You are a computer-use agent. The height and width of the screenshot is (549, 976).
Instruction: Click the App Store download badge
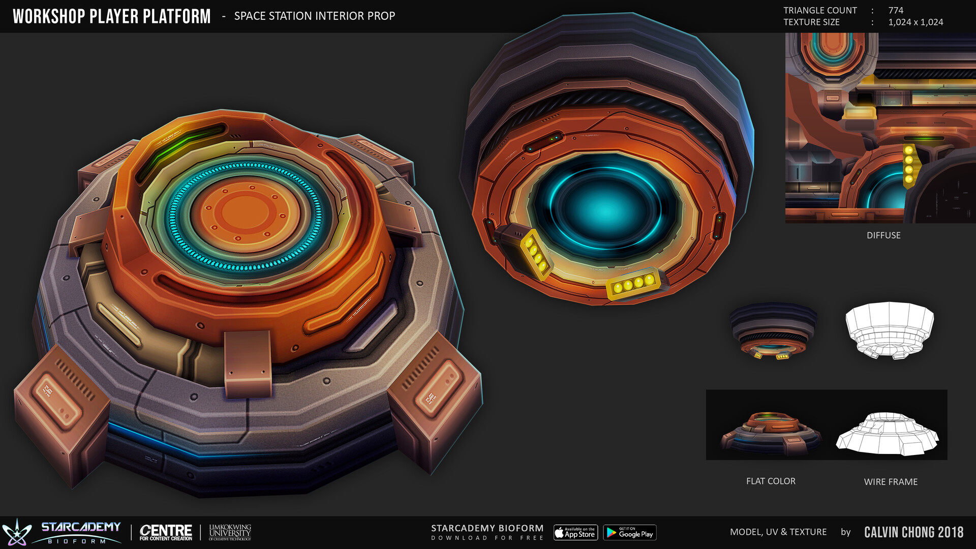pos(575,532)
